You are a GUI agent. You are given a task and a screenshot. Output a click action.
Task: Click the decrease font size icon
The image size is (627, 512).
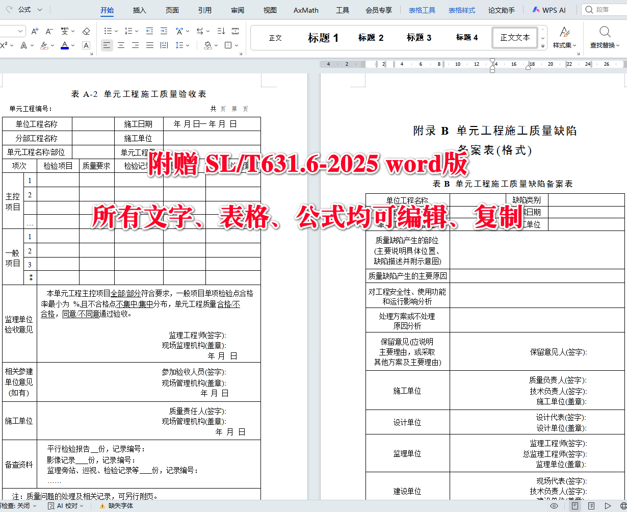(49, 31)
